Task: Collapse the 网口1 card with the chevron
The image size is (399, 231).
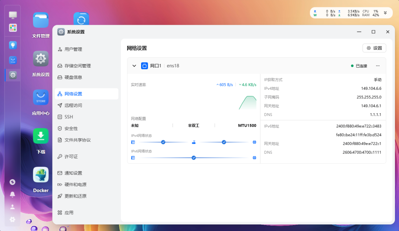Action: click(134, 66)
